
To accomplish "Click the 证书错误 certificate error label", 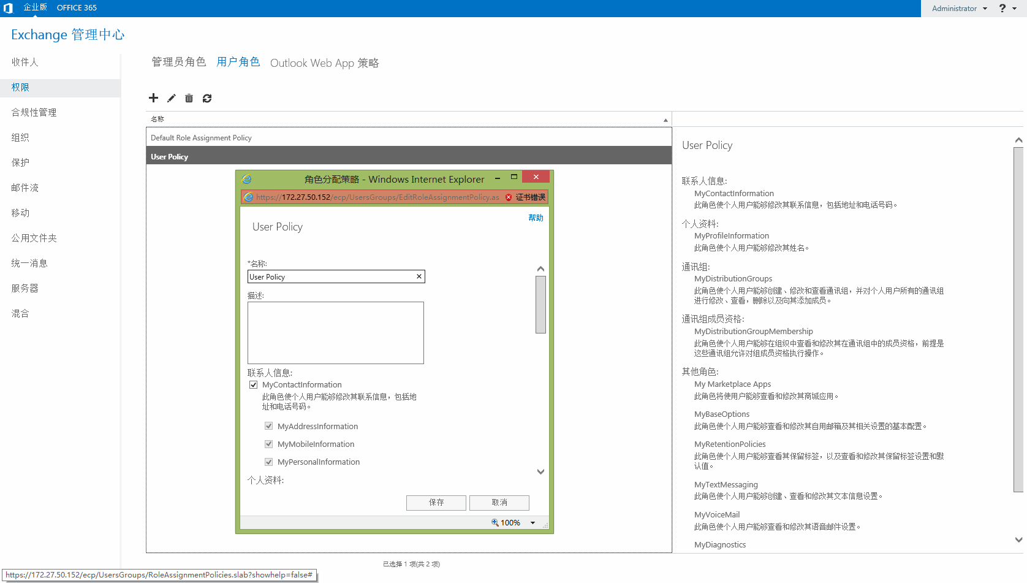I will pos(531,197).
